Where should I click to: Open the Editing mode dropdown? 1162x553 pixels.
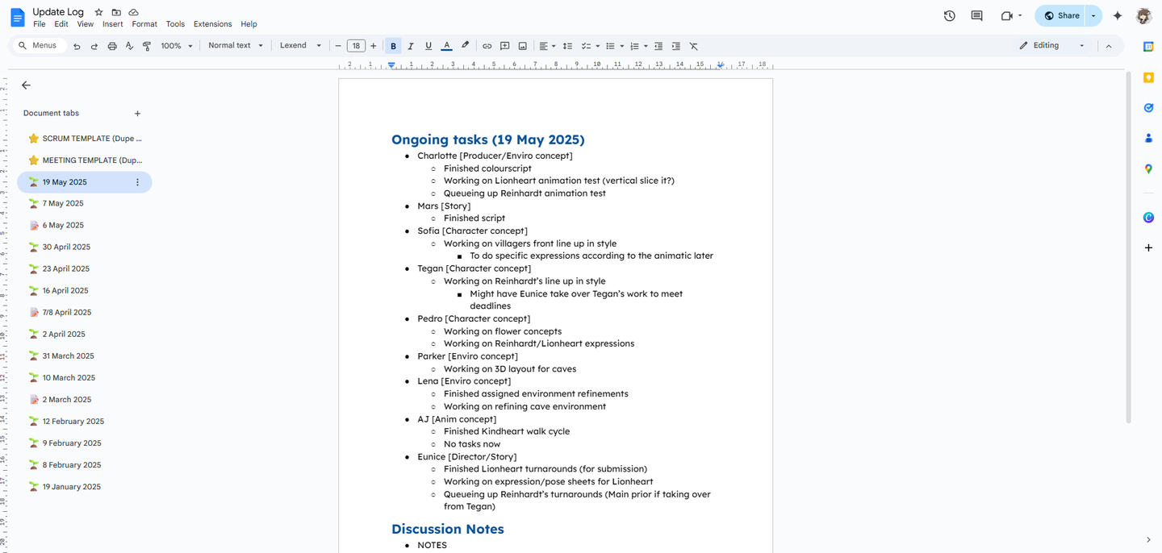[x=1052, y=46]
